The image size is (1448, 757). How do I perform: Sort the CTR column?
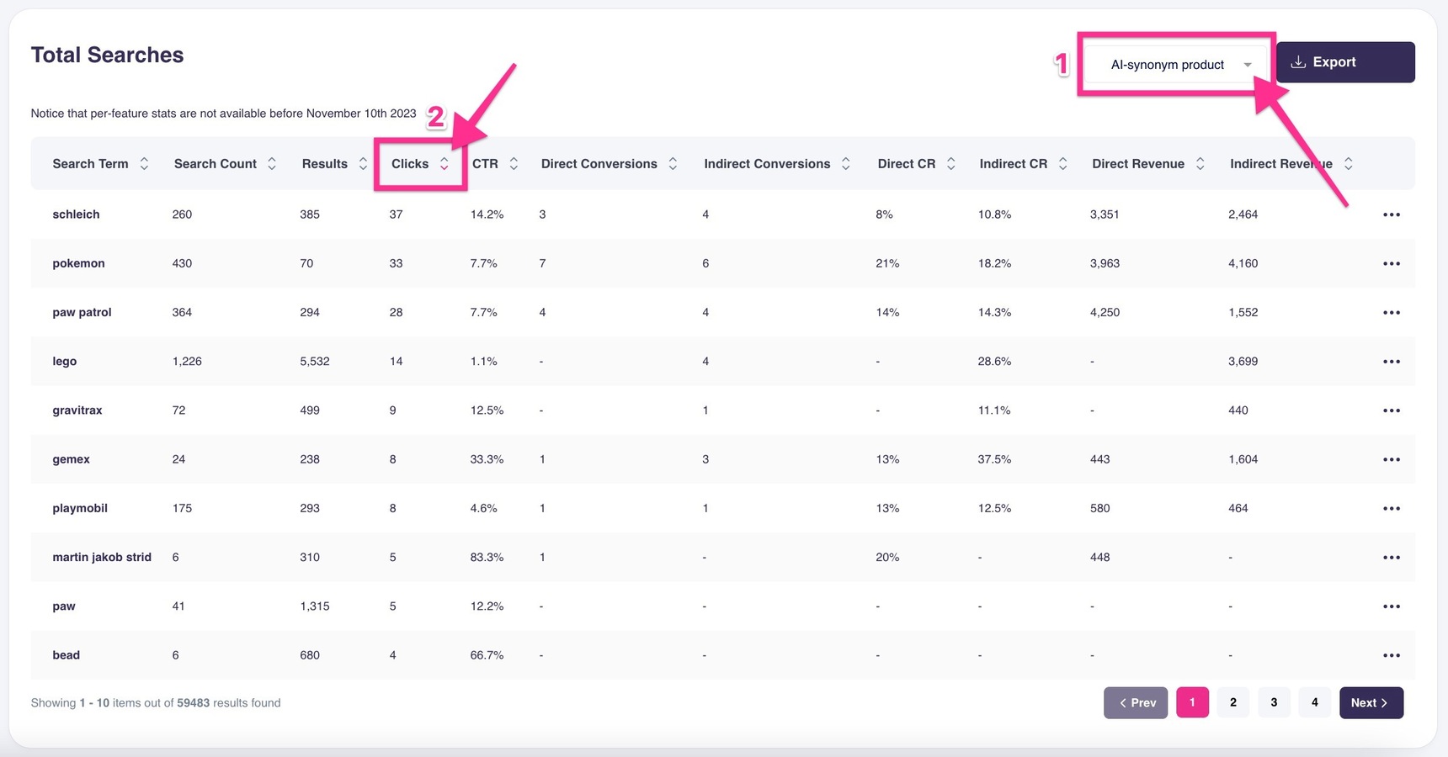[514, 164]
